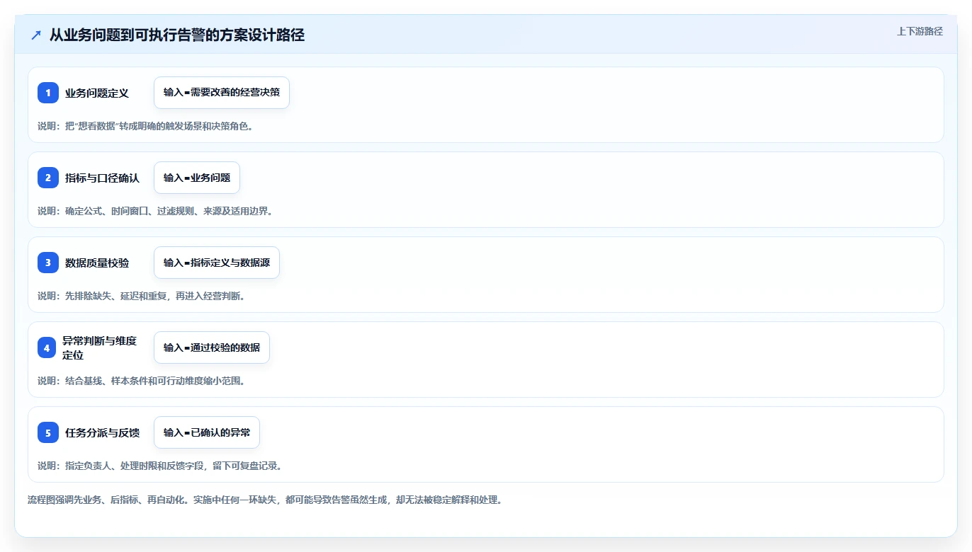The image size is (972, 552).
Task: Click the 输入=指标定义与数据源 chip
Action: 217,263
